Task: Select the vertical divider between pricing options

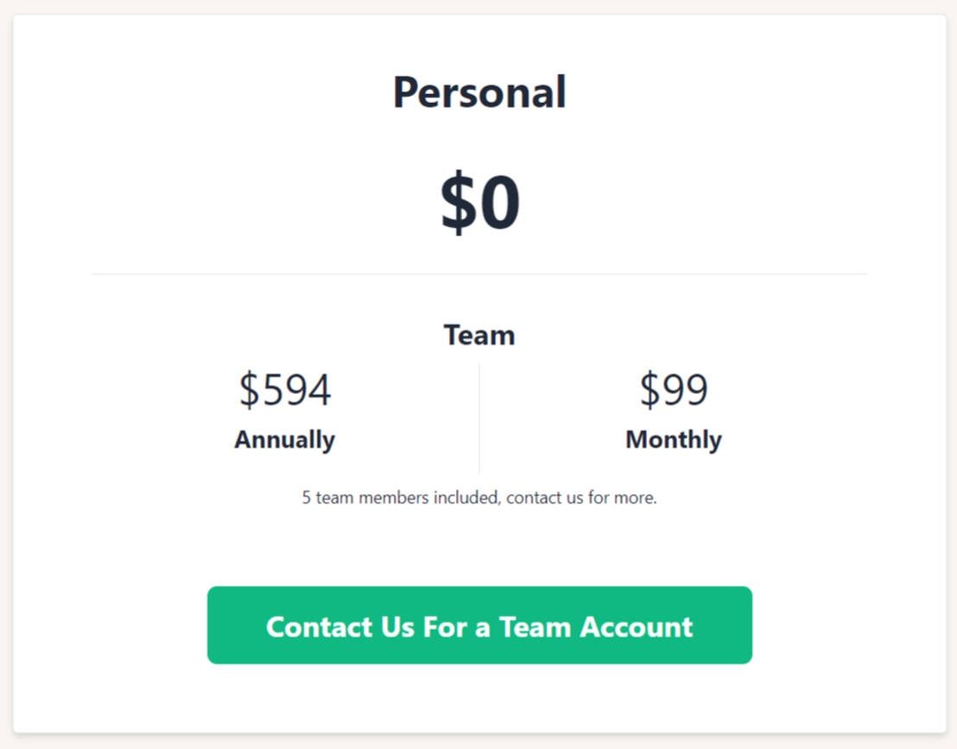Action: 479,415
